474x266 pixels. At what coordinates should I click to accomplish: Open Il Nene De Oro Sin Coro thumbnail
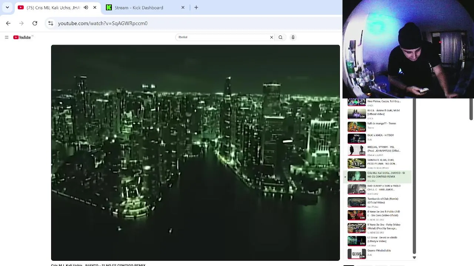[357, 215]
